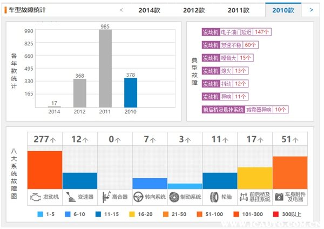Viewport: 324px width, 229px height.
Task: Switch to the 2012款 tab
Action: (x=194, y=10)
